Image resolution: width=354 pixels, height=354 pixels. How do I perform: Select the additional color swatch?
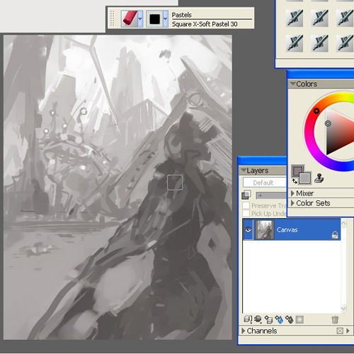coord(305,178)
